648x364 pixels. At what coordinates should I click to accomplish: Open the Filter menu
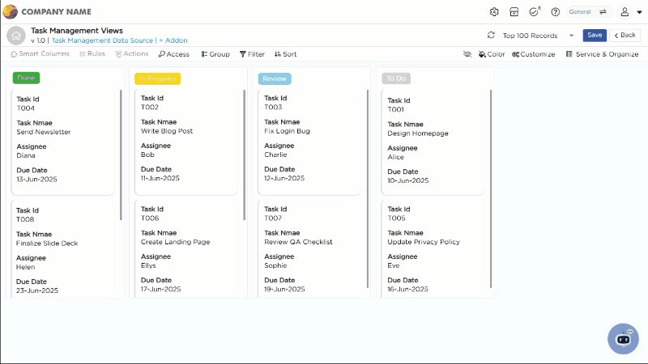(252, 54)
